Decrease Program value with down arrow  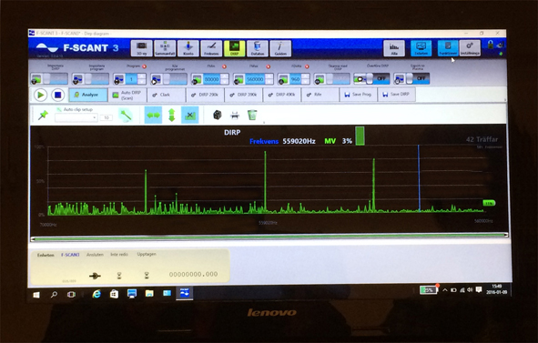coord(141,82)
